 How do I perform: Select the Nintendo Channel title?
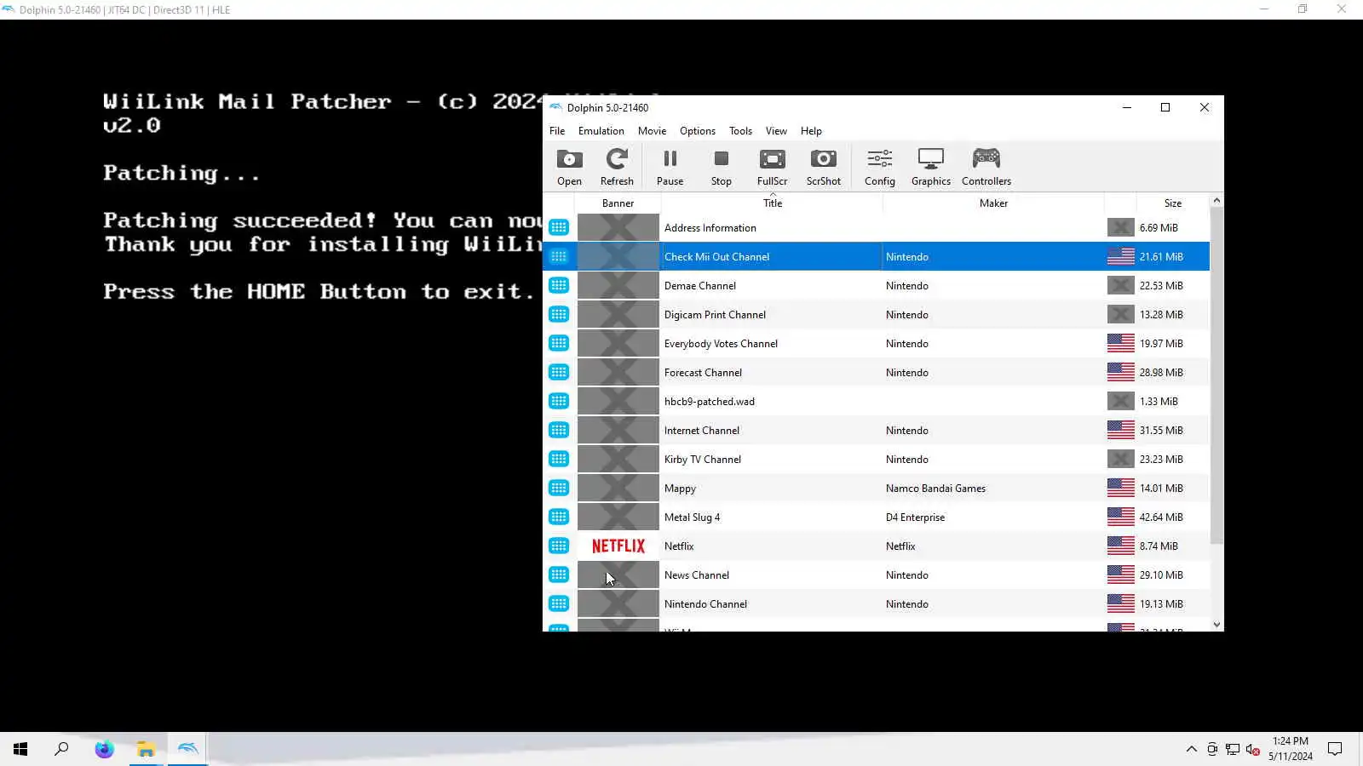click(705, 604)
